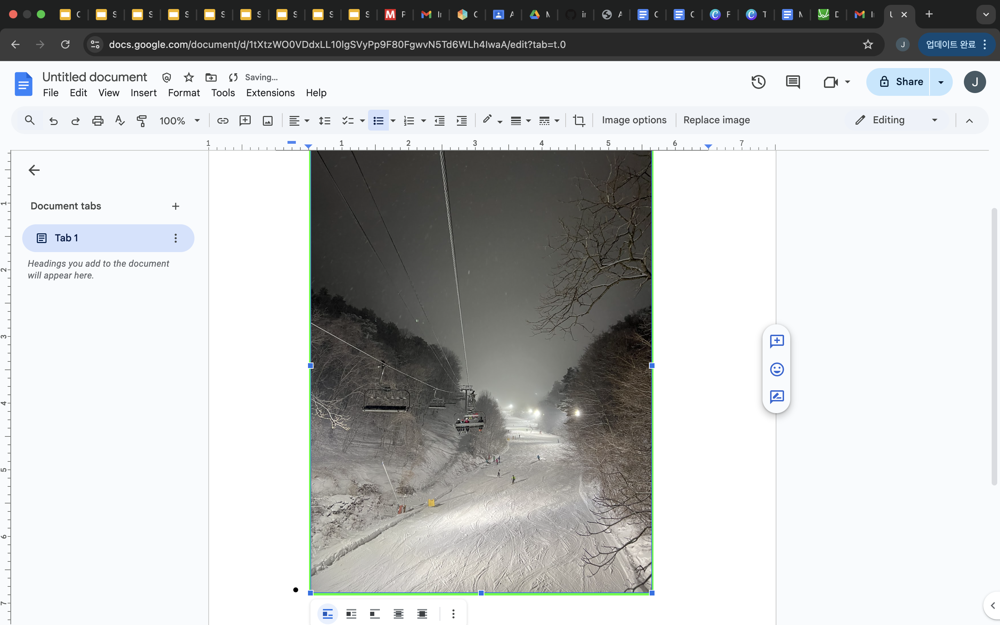
Task: Click the Replace image button
Action: pyautogui.click(x=716, y=120)
